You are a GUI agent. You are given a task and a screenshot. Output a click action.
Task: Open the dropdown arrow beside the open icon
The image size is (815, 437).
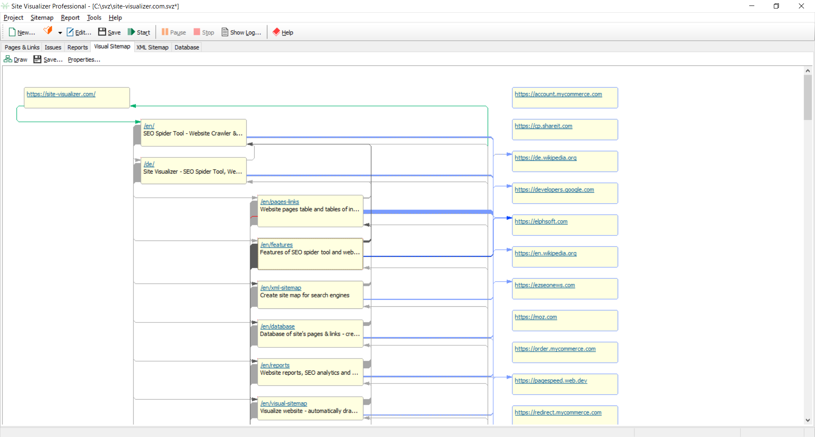(60, 33)
